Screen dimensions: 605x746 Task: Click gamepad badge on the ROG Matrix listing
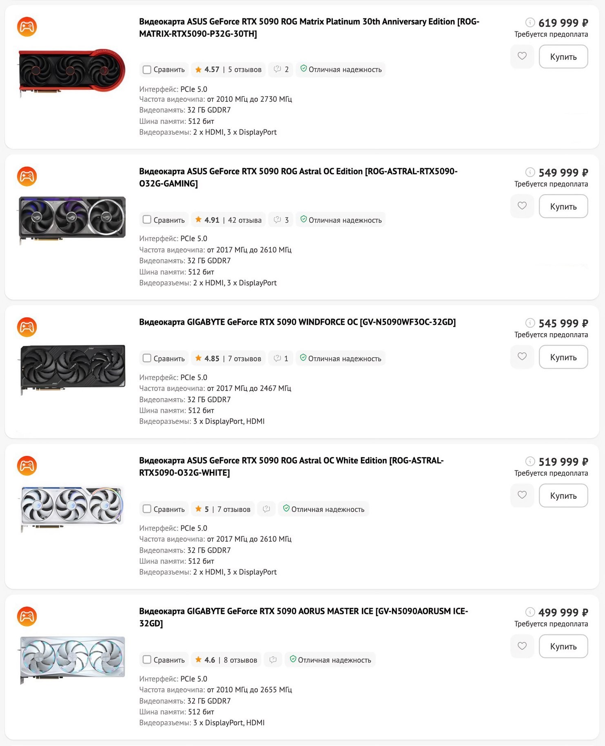27,27
